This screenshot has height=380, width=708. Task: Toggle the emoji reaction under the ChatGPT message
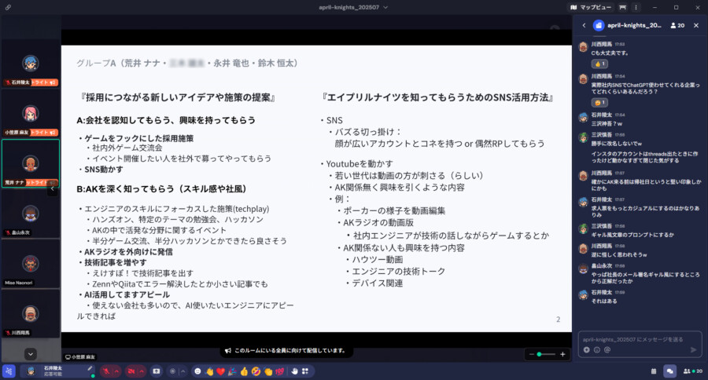click(599, 103)
